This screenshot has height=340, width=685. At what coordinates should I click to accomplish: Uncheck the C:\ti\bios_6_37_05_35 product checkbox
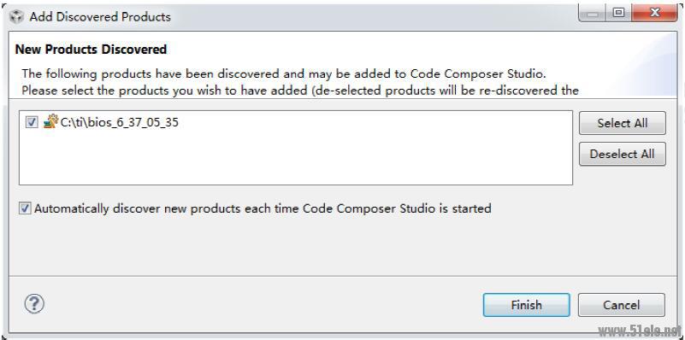32,122
